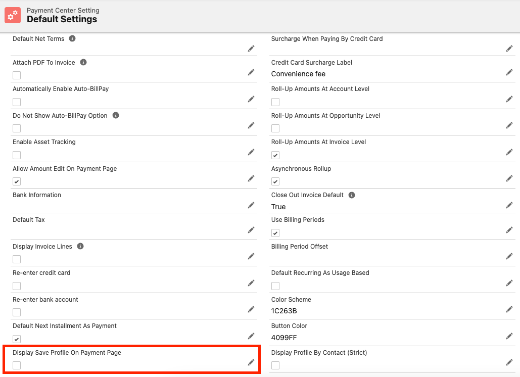The width and height of the screenshot is (520, 377).
Task: Click the Default Settings page title
Action: pos(62,19)
